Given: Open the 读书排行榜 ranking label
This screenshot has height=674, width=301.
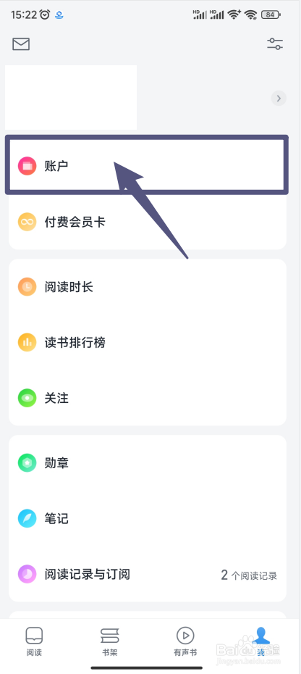Looking at the screenshot, I should 75,343.
